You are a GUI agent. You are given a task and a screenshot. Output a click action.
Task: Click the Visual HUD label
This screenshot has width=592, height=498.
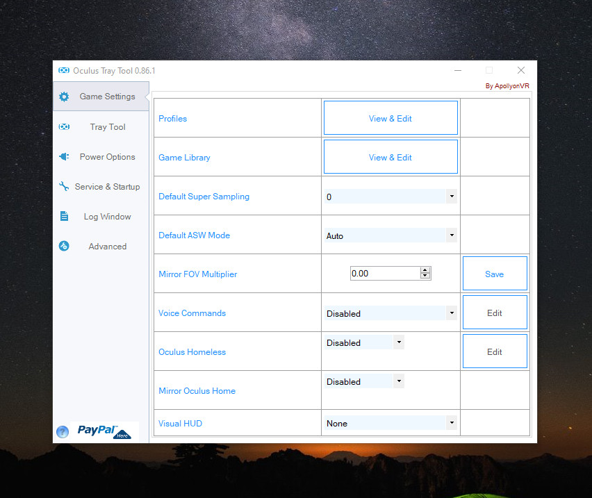181,423
